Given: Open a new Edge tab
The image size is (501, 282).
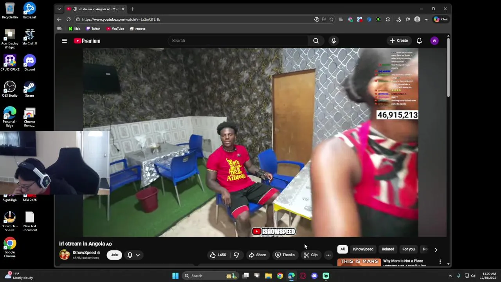Looking at the screenshot, I should 132,9.
